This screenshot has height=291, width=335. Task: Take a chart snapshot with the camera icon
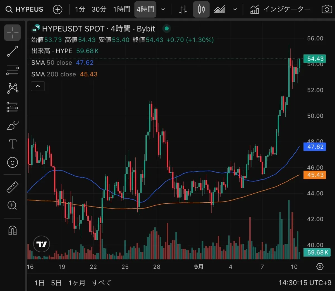(327, 9)
